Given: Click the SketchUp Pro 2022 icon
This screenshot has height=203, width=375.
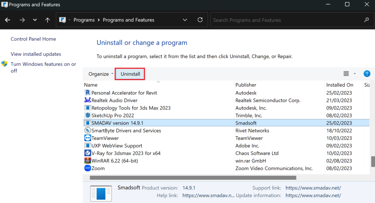Looking at the screenshot, I should pyautogui.click(x=88, y=115).
